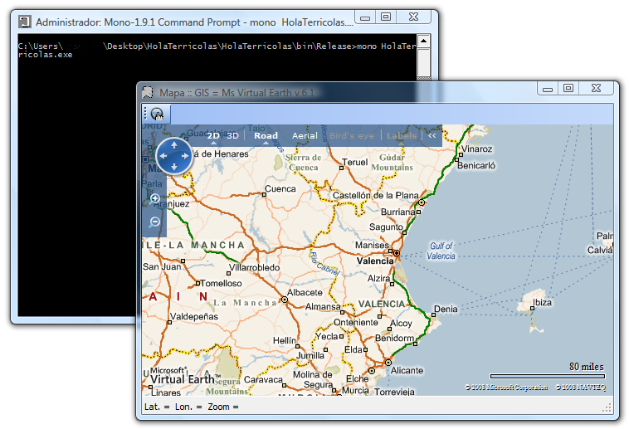The width and height of the screenshot is (629, 429).
Task: Click Valencia city marker on map
Action: tap(397, 253)
